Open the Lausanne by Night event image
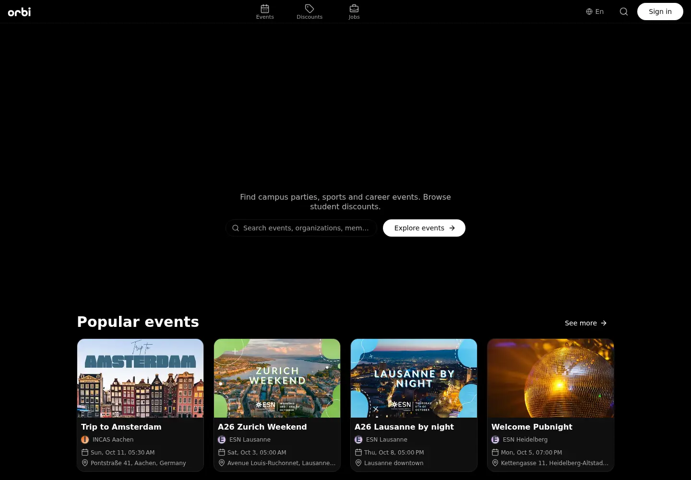This screenshot has height=480, width=691. pyautogui.click(x=414, y=378)
